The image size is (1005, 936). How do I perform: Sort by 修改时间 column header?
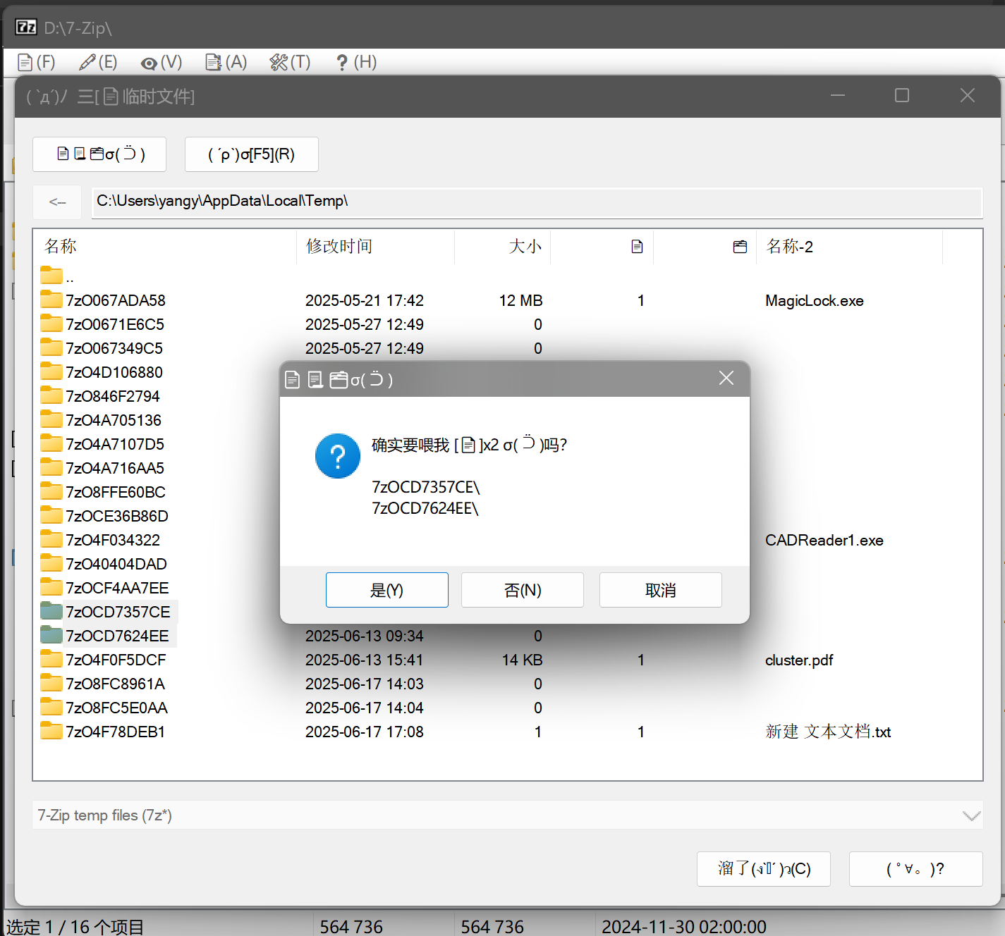click(339, 247)
